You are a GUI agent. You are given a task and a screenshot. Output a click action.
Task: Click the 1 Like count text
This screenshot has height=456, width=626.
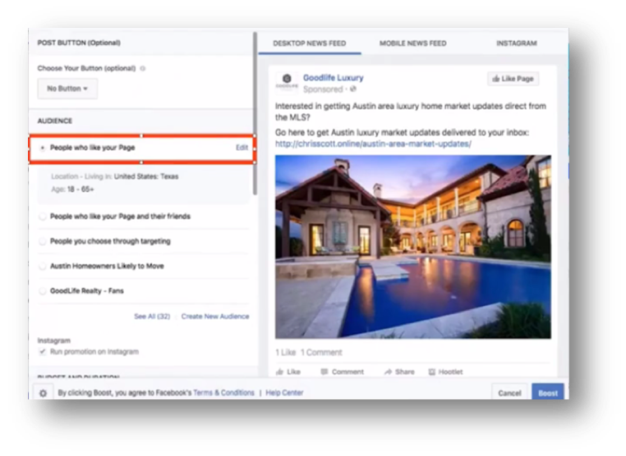click(285, 353)
